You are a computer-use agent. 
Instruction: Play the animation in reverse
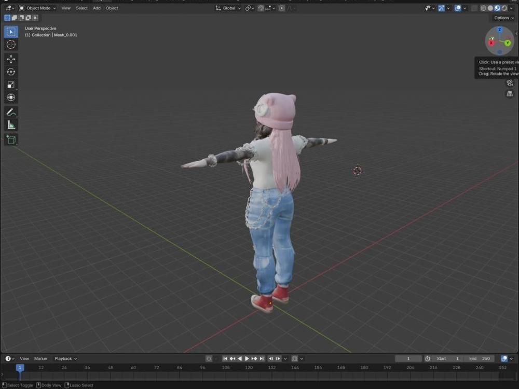[240, 358]
